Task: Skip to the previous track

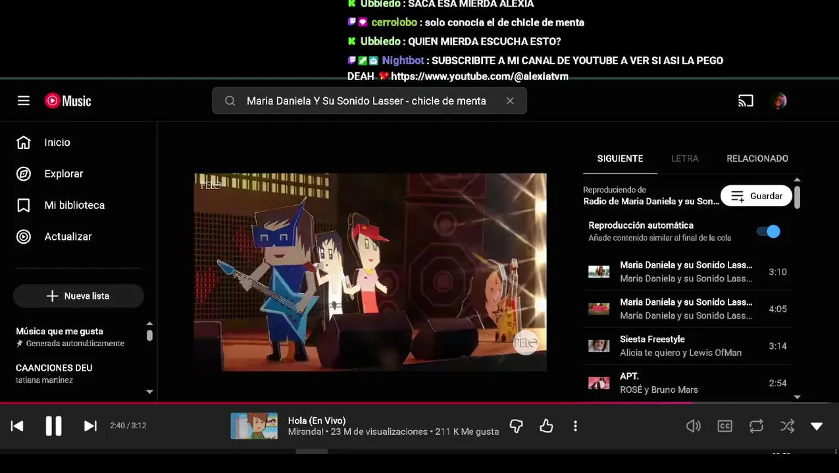Action: tap(17, 426)
